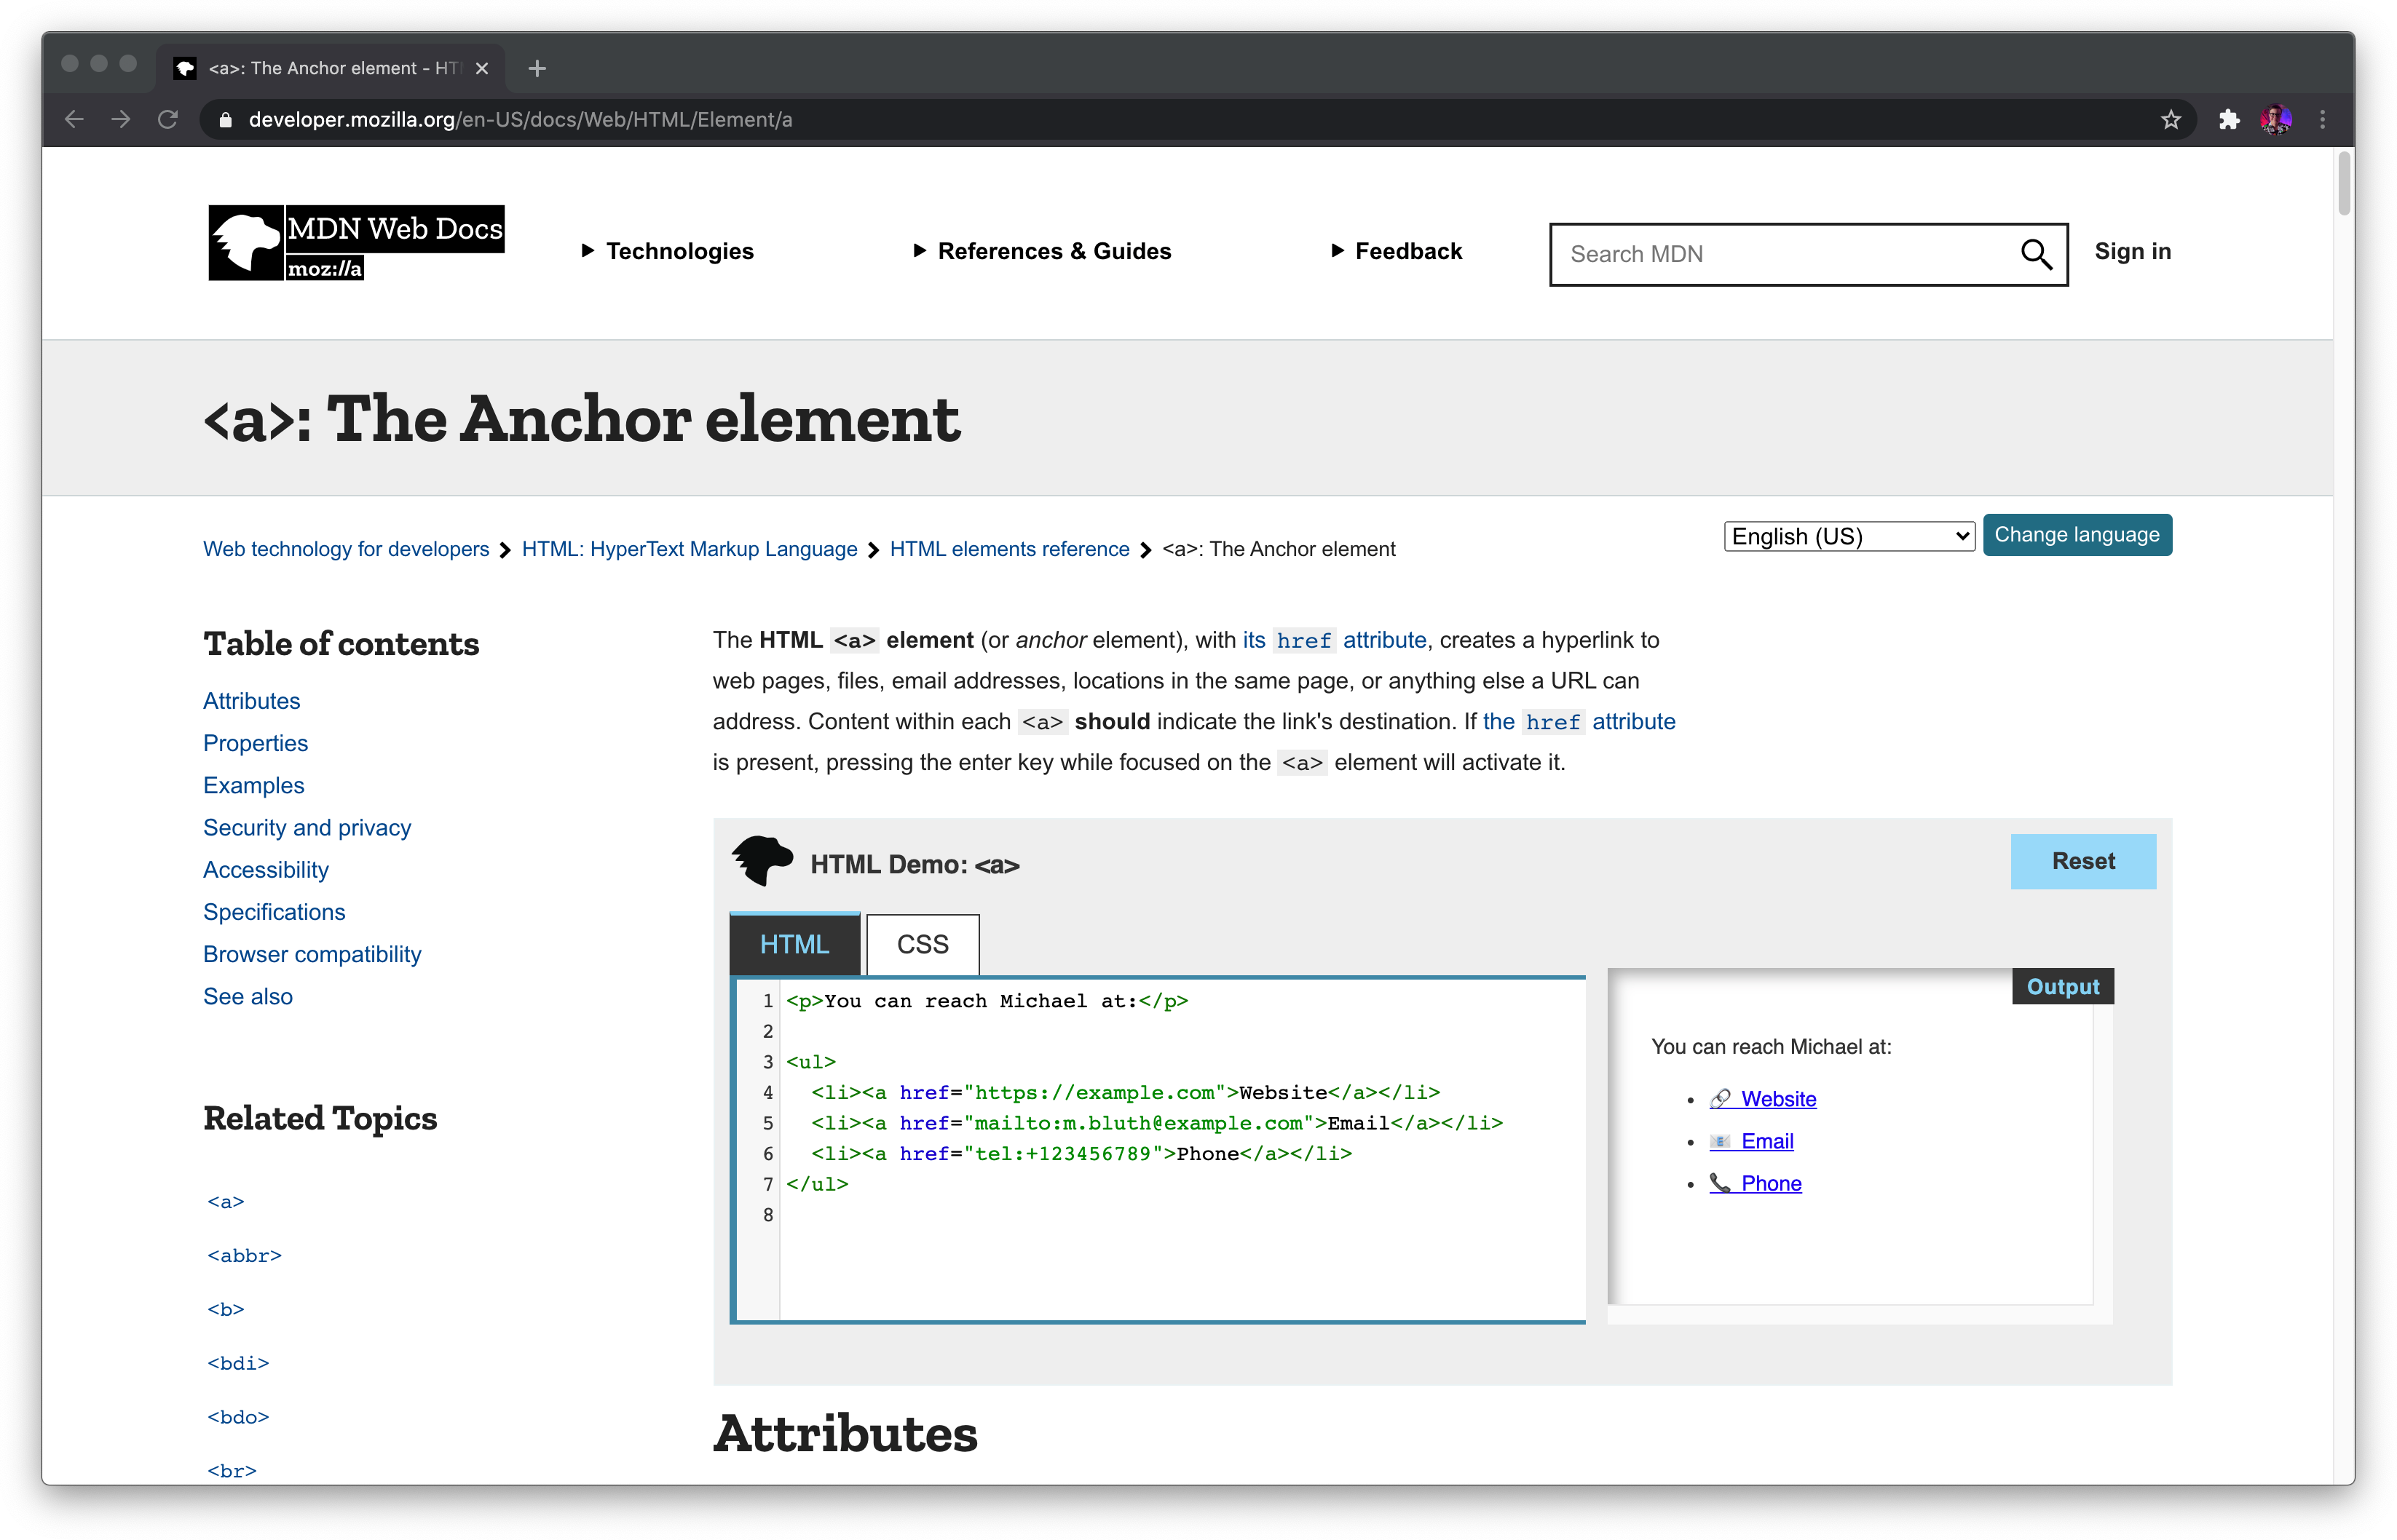2397x1540 pixels.
Task: Click code line 4 in editor
Action: [1126, 1092]
